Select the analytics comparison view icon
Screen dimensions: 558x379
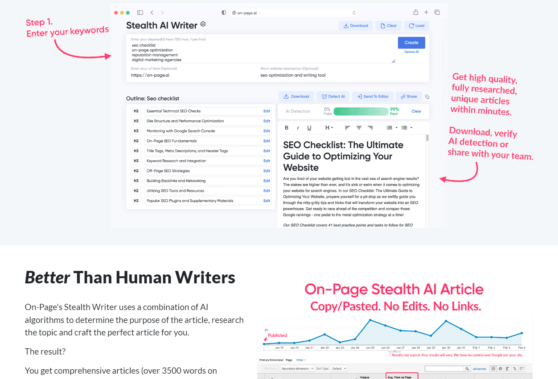[x=515, y=368]
